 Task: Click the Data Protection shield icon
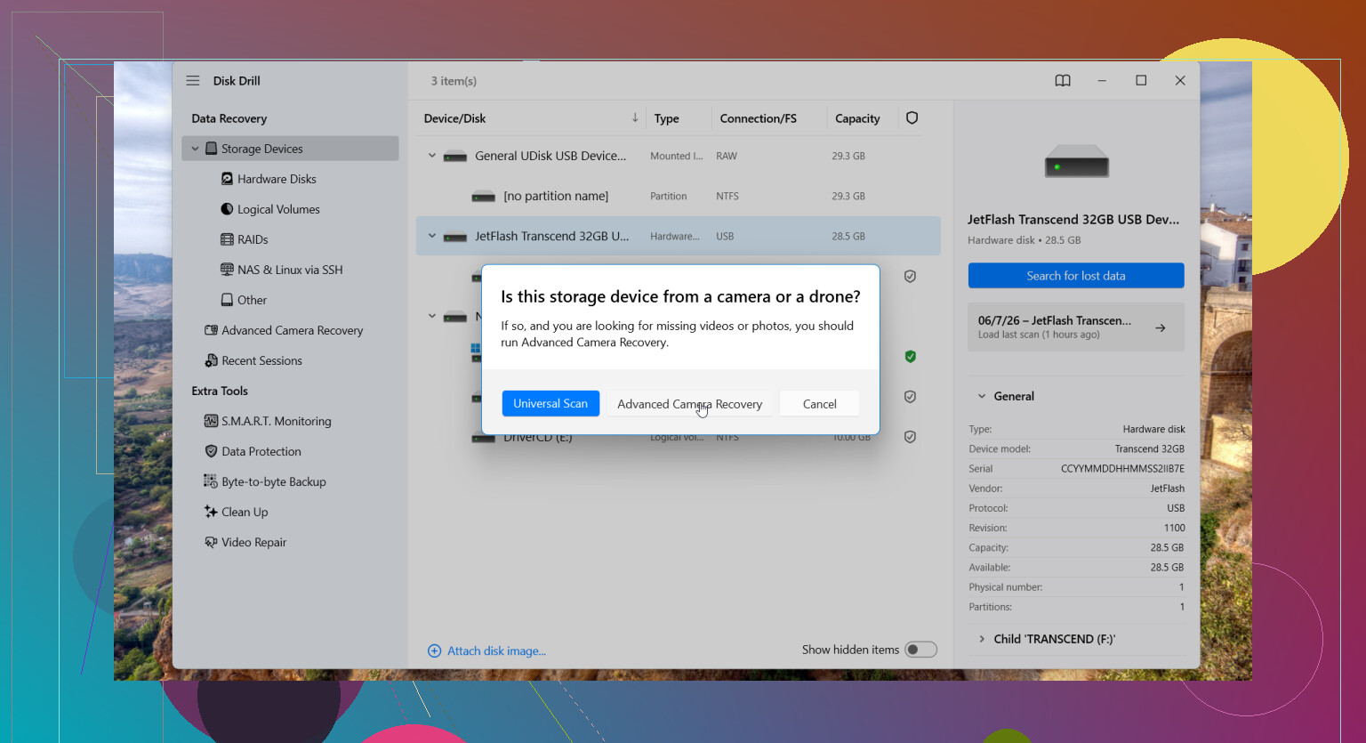[211, 451]
